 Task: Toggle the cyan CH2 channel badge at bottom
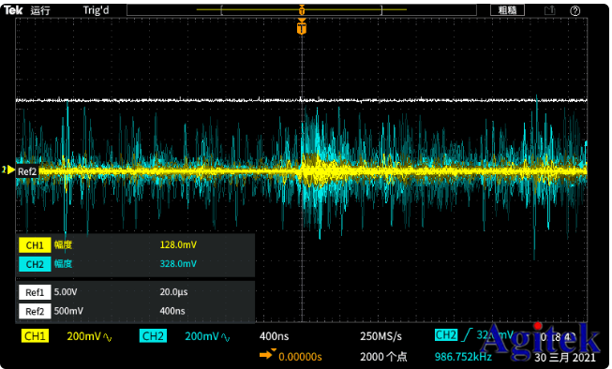(153, 336)
